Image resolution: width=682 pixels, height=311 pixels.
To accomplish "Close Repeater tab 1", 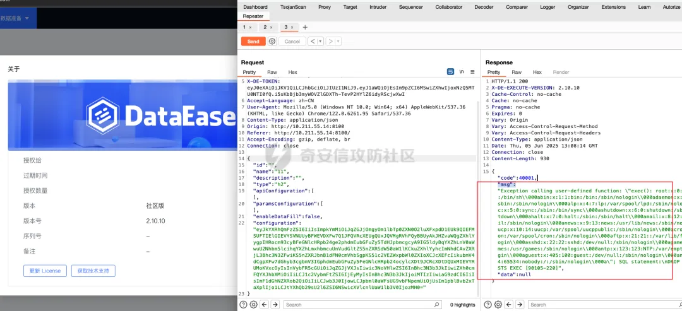I will point(251,27).
